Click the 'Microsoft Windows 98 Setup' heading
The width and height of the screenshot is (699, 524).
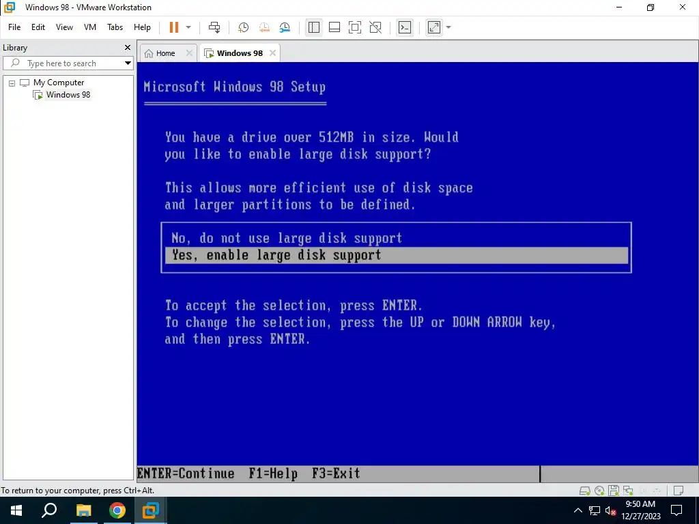(235, 87)
